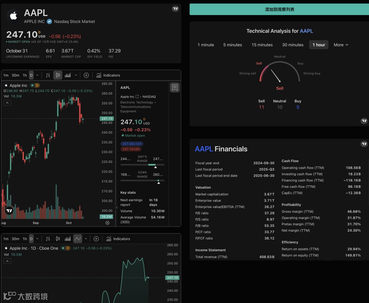Open chart settings gear below price axis
Viewport: 369px width, 303px height.
click(108, 223)
